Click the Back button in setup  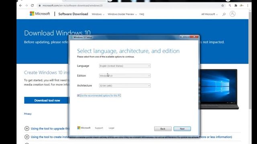[x=163, y=129]
